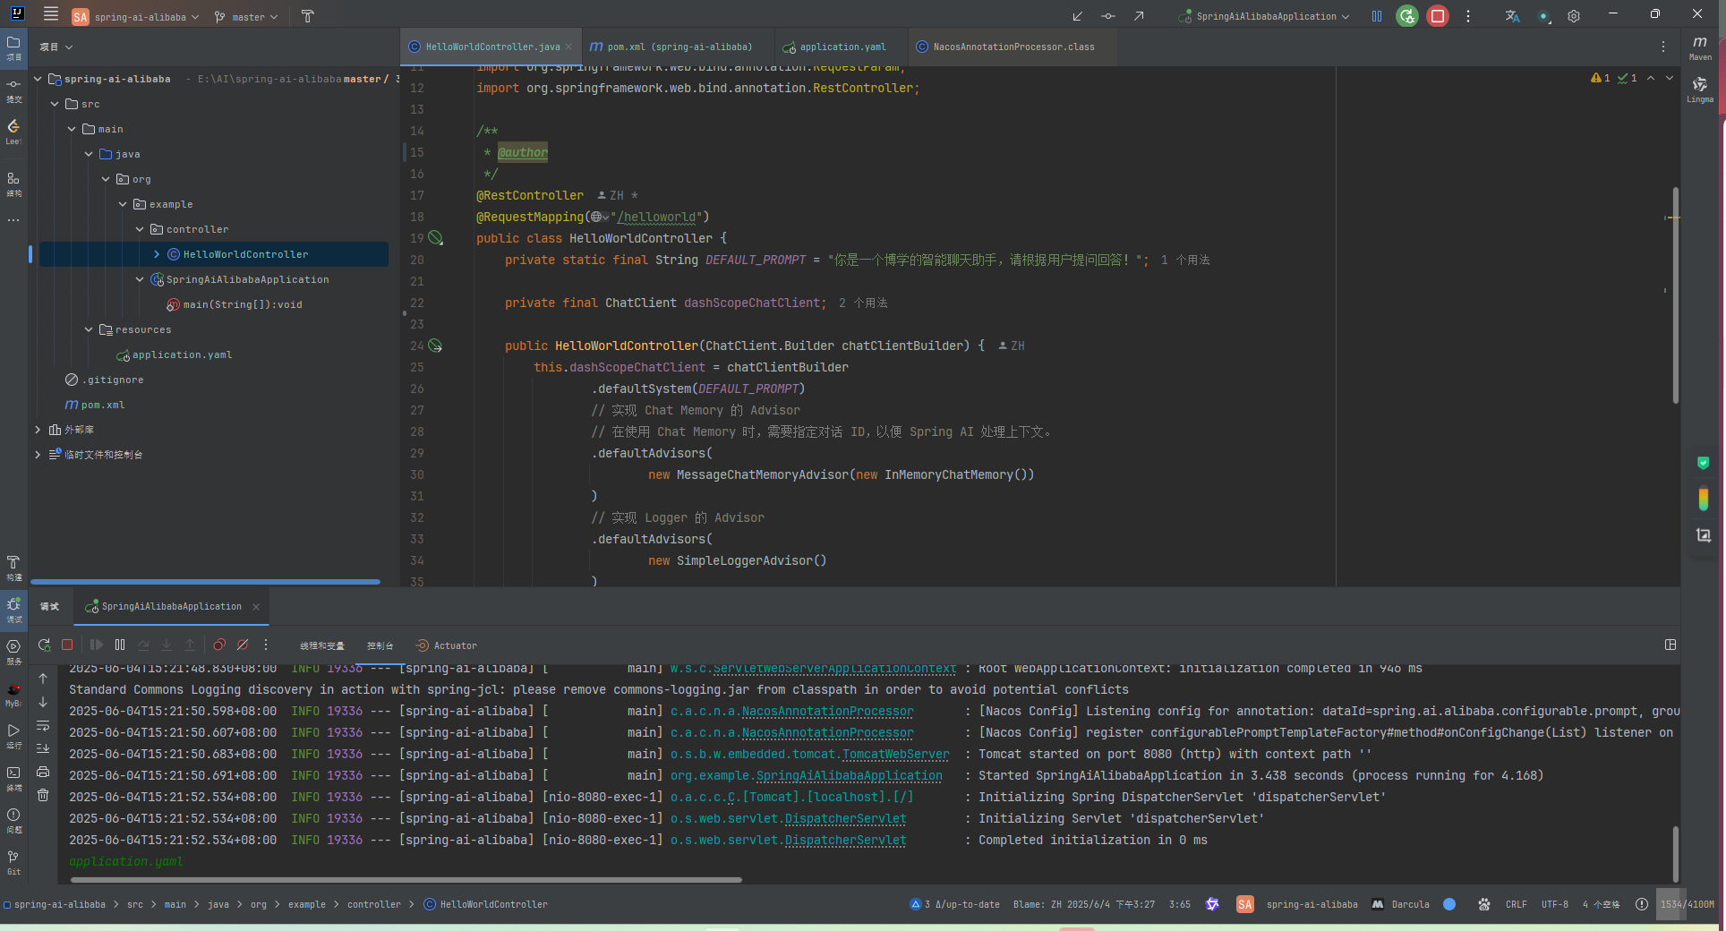Collapse the src folder
Viewport: 1726px width, 931px height.
pos(55,104)
